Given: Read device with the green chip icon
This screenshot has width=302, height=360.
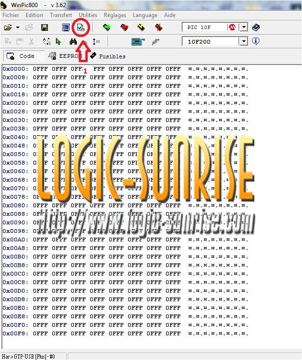Looking at the screenshot, I should coord(107,28).
